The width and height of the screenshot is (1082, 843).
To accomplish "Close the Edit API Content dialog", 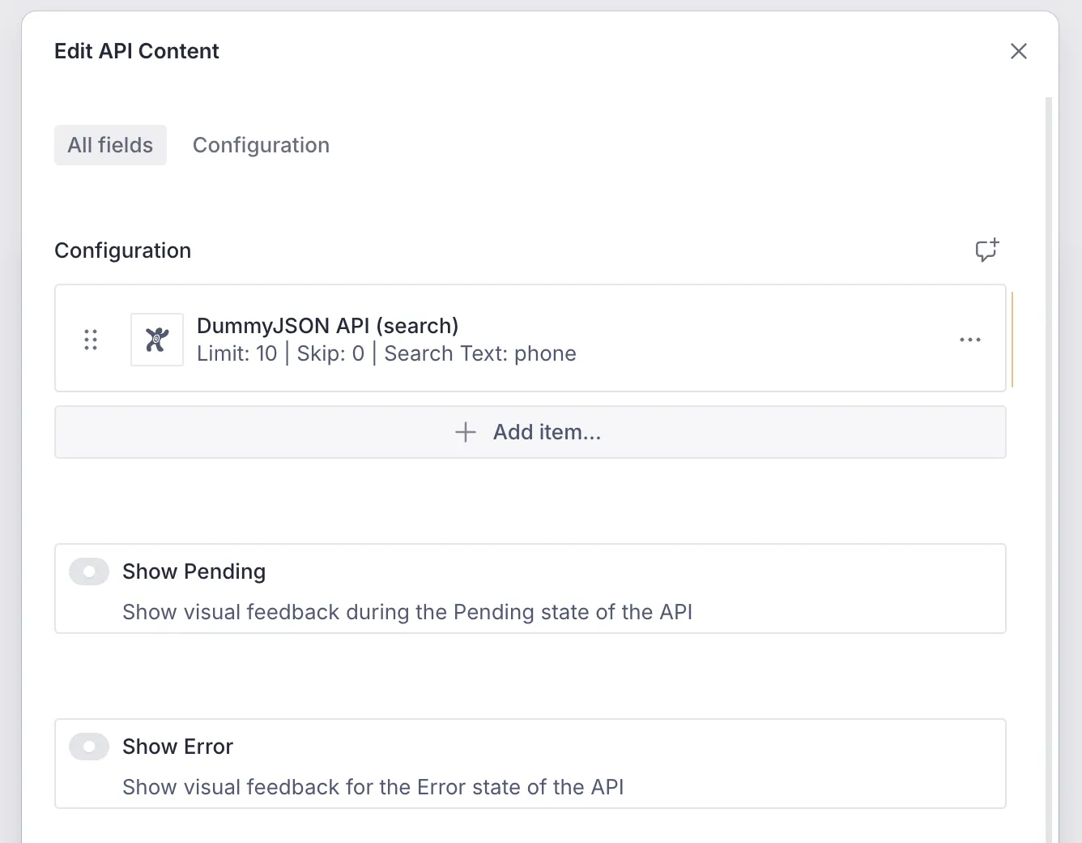I will point(1018,51).
